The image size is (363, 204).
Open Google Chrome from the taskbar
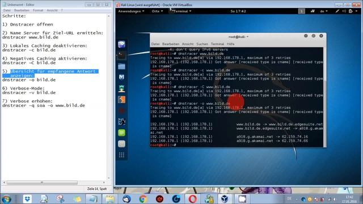143,199
